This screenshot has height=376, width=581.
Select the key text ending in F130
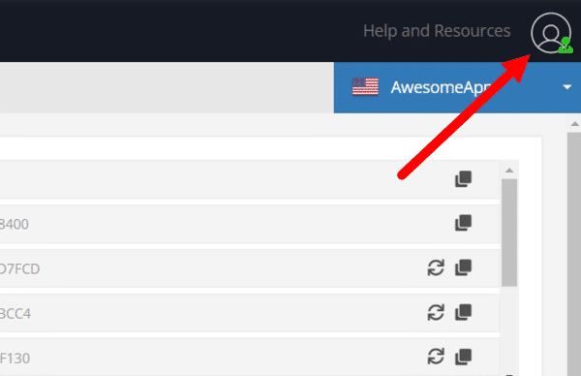15,359
